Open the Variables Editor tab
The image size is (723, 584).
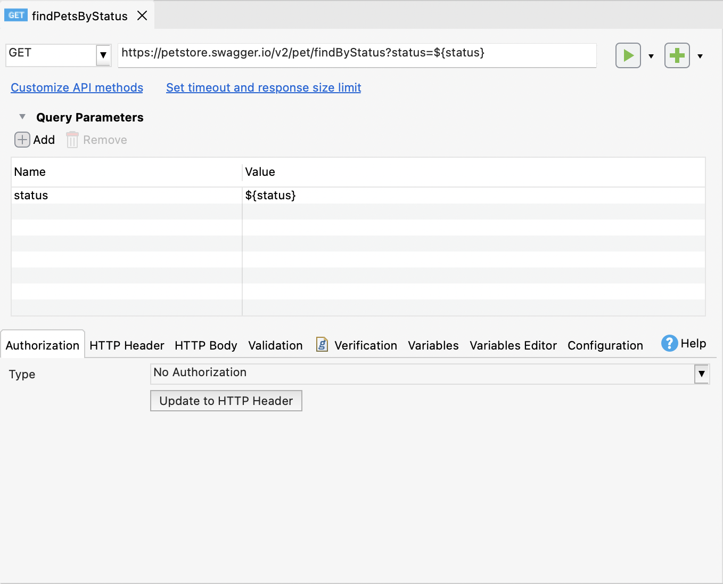513,345
